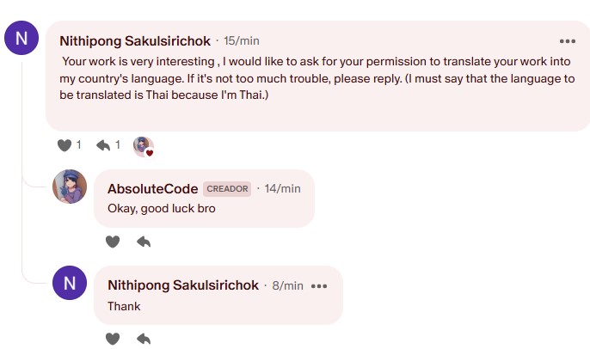Open Nithipong Sakulsirichok's name on top comment
The image size is (590, 349).
coord(135,41)
